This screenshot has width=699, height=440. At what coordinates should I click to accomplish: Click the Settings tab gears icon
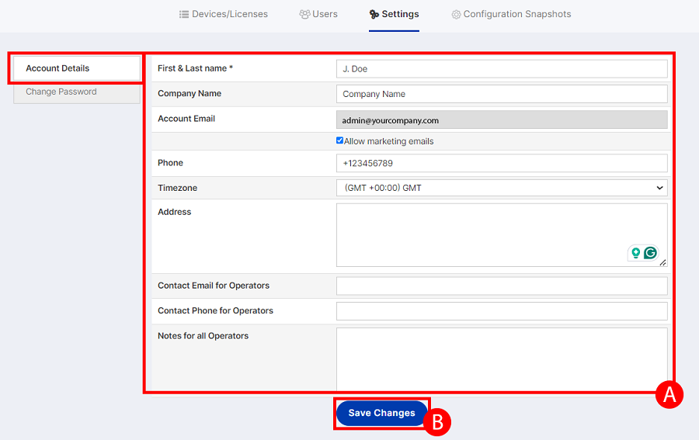pyautogui.click(x=374, y=14)
